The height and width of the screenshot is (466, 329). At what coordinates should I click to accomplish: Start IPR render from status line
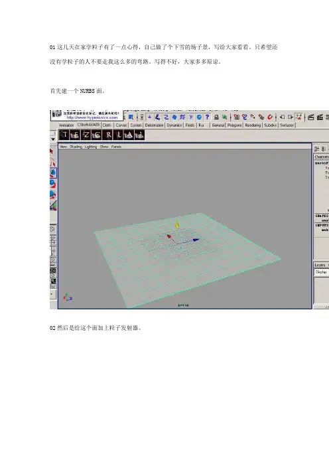point(320,117)
